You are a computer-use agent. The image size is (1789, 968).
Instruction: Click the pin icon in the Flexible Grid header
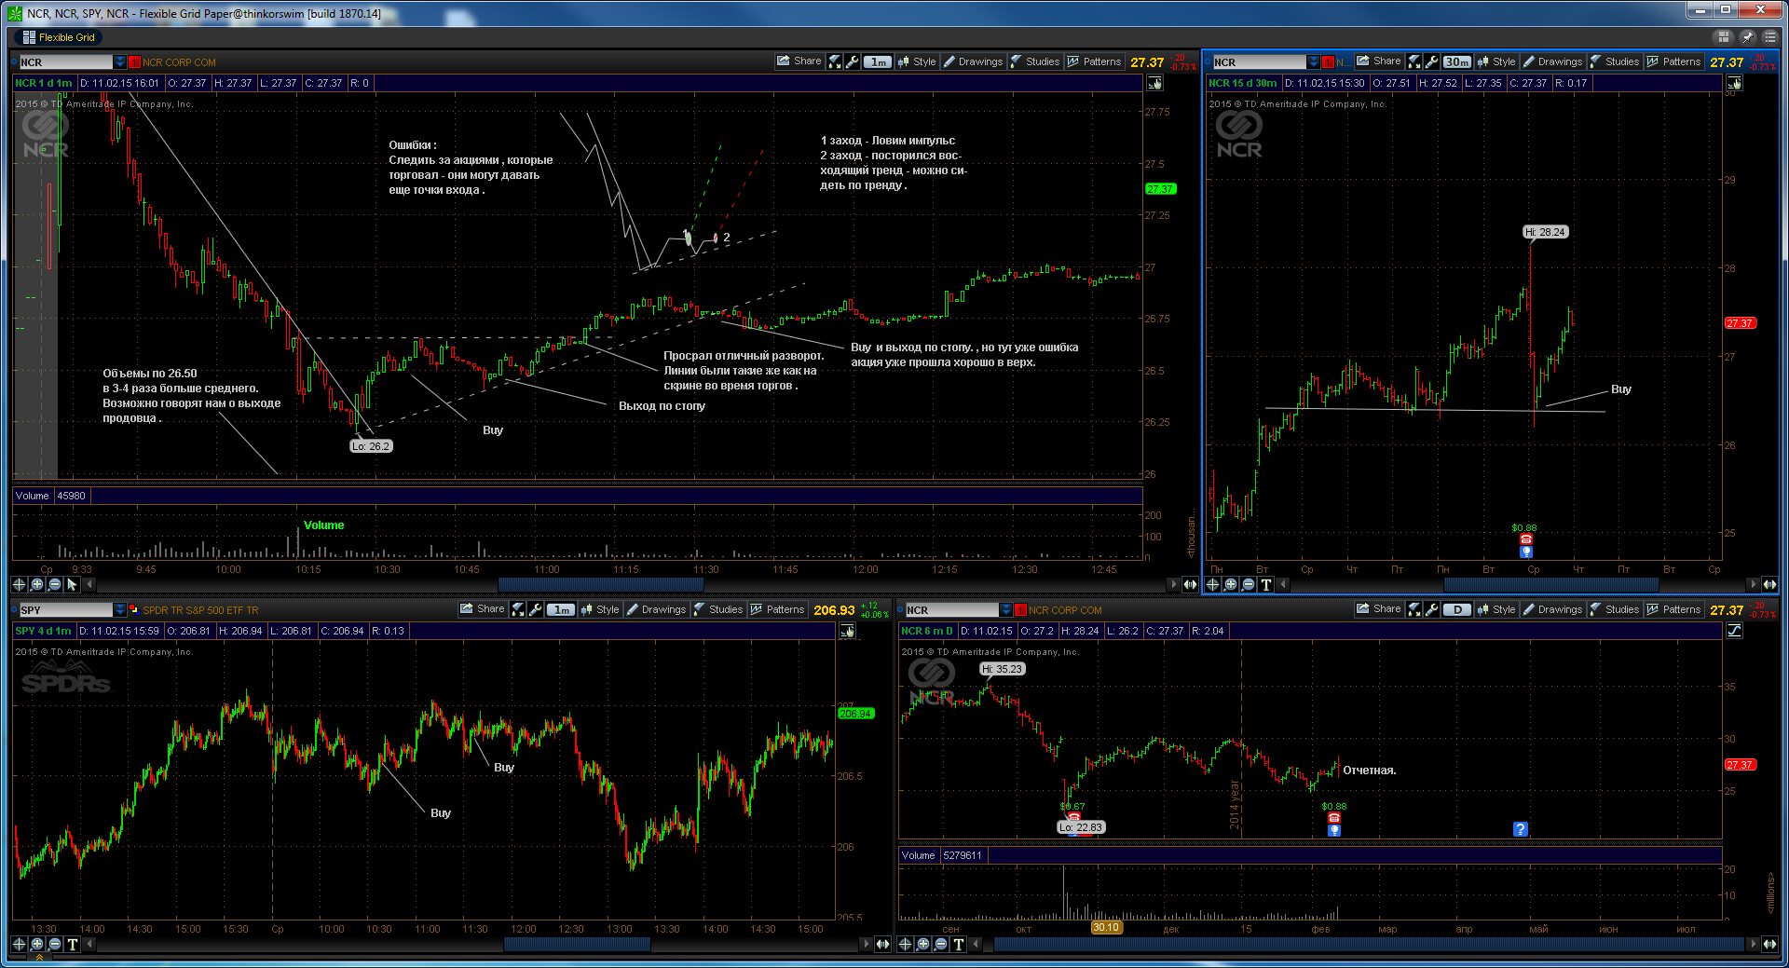tap(1747, 37)
